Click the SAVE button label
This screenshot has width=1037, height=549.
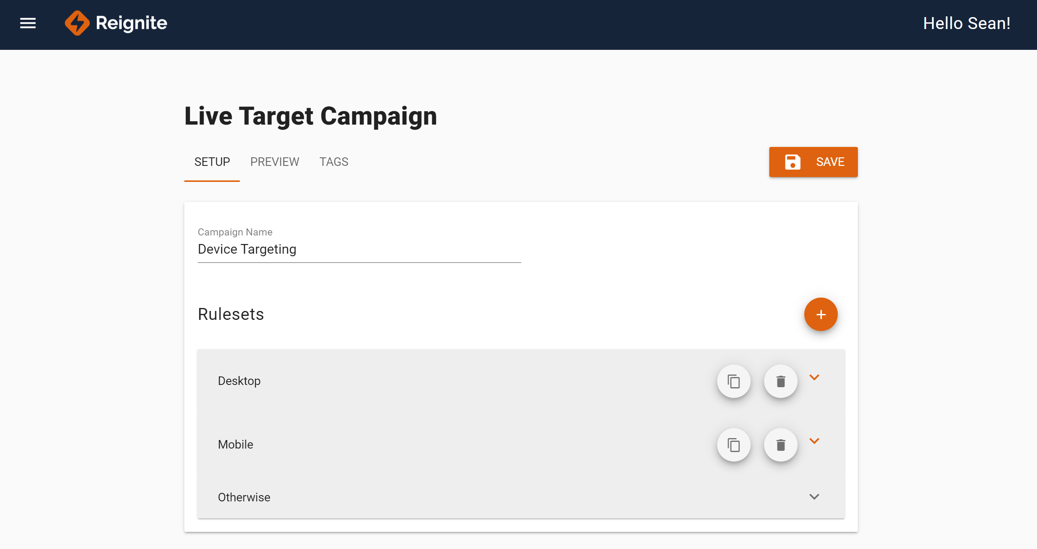click(830, 162)
